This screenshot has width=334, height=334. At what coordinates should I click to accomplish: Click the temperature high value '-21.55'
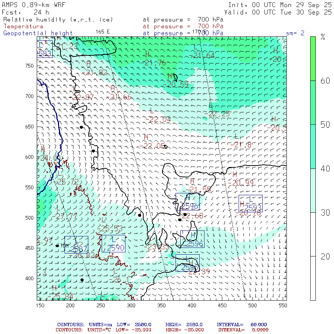click(198, 189)
